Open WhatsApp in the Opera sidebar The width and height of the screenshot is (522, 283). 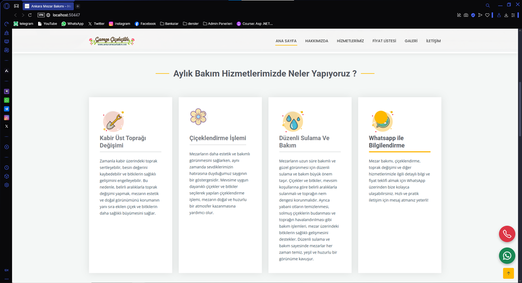point(7,100)
